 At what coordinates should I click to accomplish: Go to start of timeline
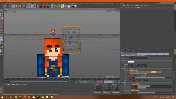pos(76,82)
